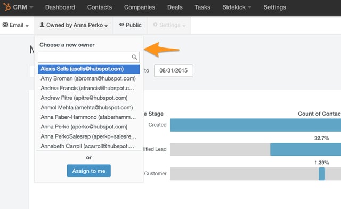Viewport: 341px width, 209px height.
Task: Select Anna Perko (aperko@hubspot.com)
Action: point(89,127)
